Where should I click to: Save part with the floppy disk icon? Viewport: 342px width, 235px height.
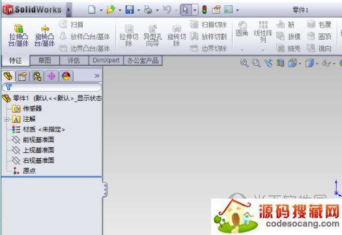click(x=130, y=10)
